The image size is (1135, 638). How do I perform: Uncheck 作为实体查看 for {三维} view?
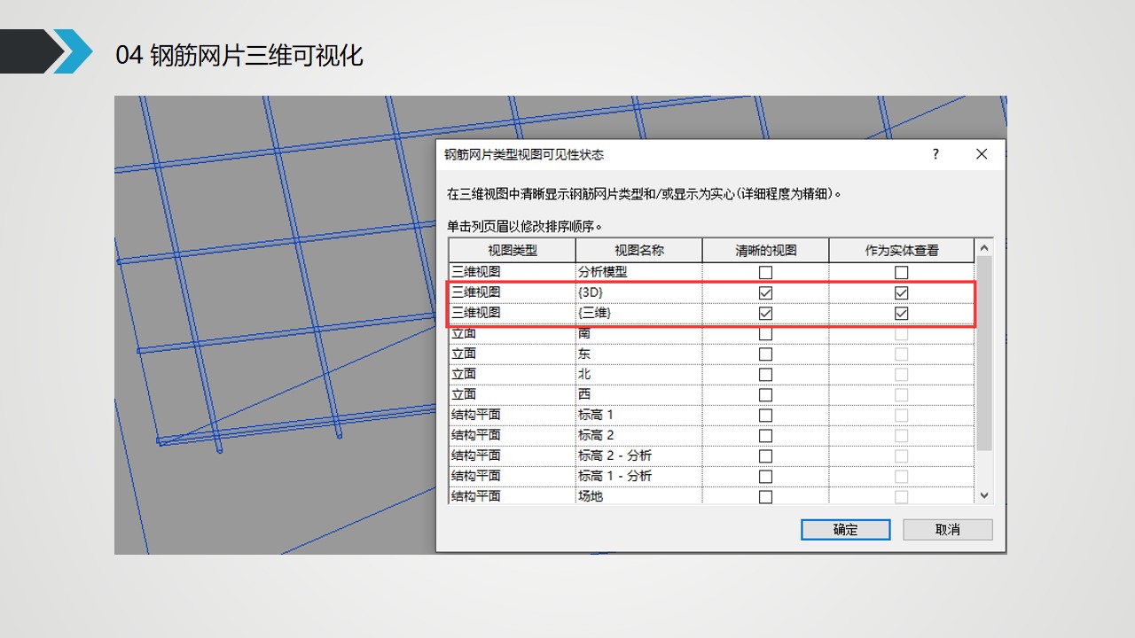tap(902, 313)
